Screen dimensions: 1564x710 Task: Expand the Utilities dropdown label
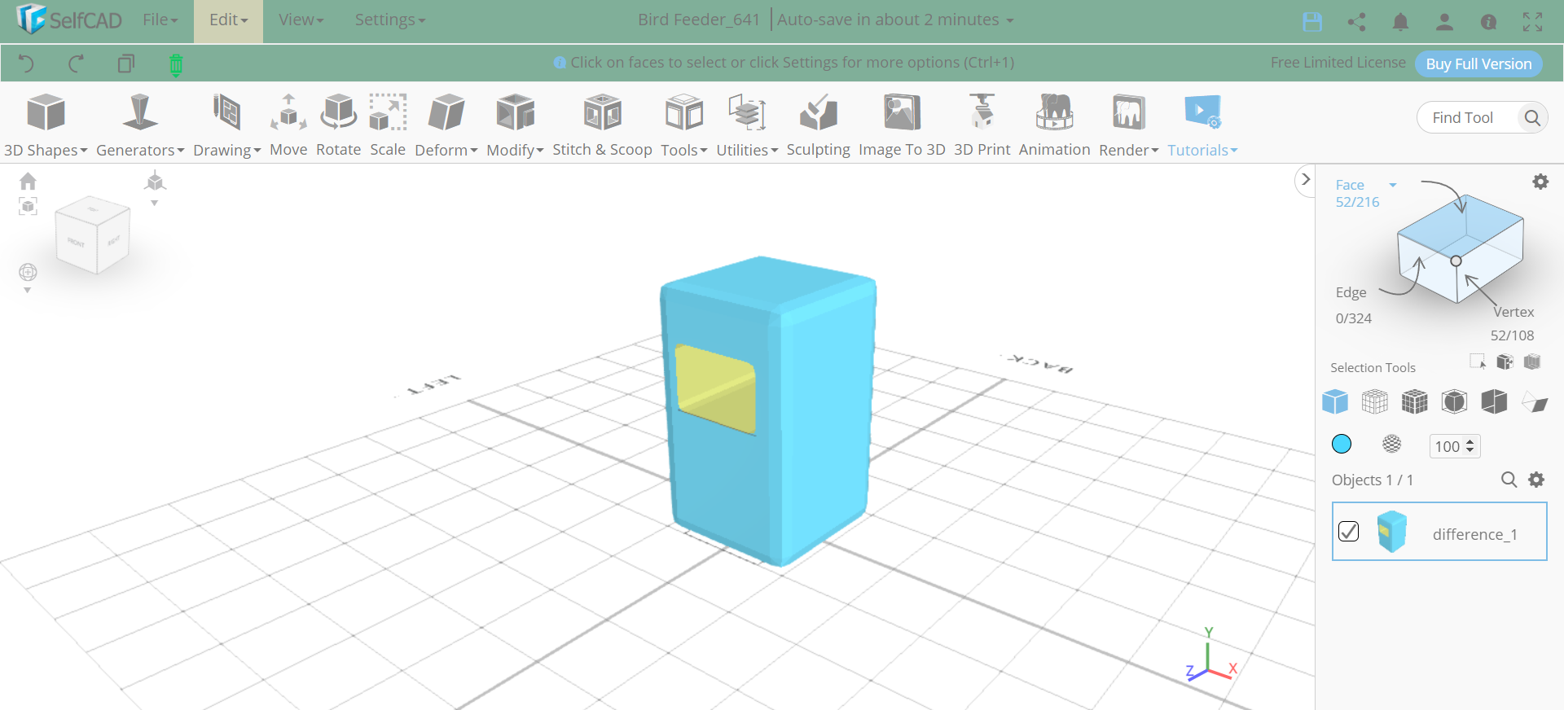pos(747,151)
